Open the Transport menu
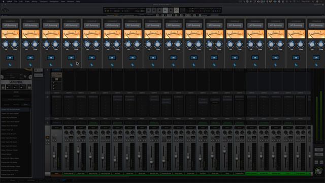This screenshot has height=183, width=325. (44, 1)
